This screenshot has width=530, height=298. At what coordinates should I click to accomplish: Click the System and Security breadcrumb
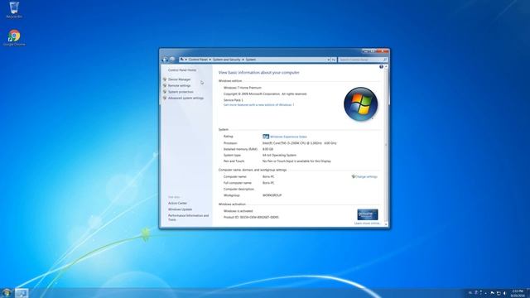pyautogui.click(x=226, y=60)
